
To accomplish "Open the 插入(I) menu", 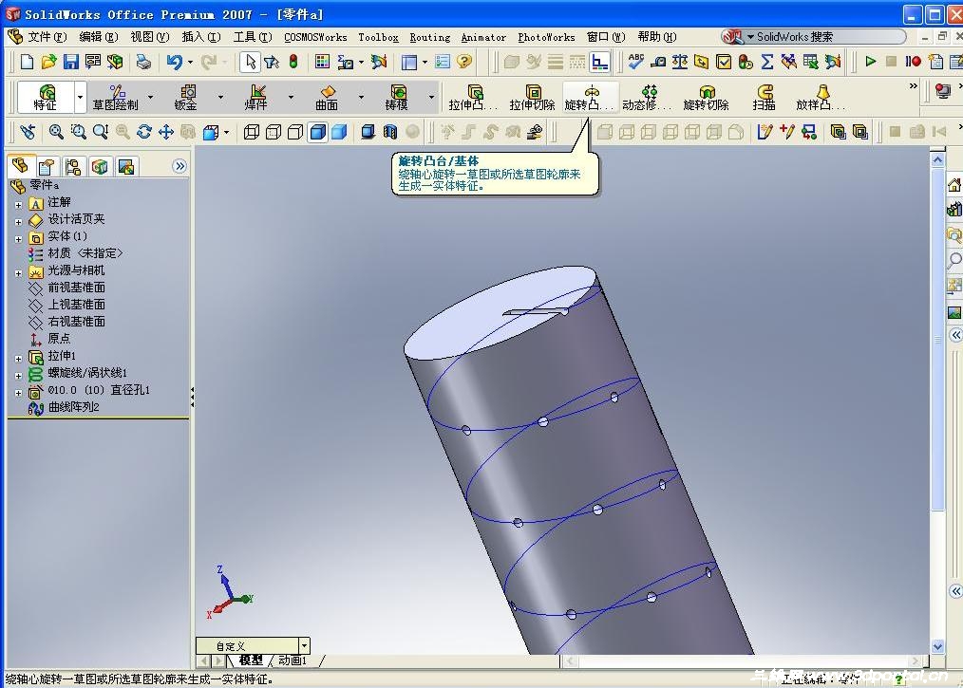I will point(200,37).
